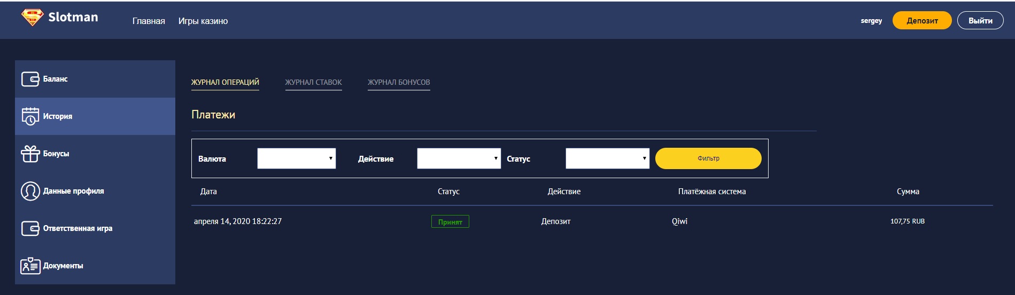Go to Бонусы in the sidebar
Viewport: 1015px width, 295px height.
95,154
